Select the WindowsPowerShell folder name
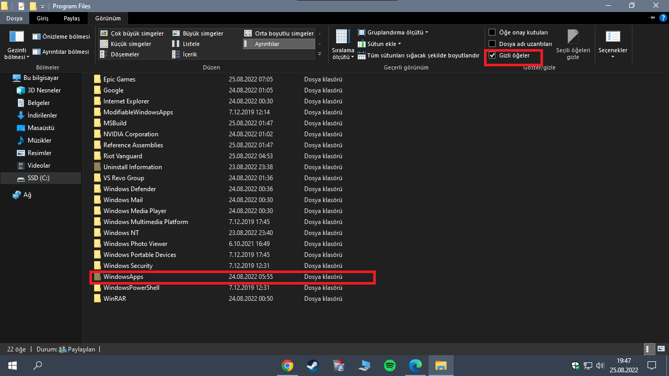Image resolution: width=669 pixels, height=376 pixels. coord(131,288)
